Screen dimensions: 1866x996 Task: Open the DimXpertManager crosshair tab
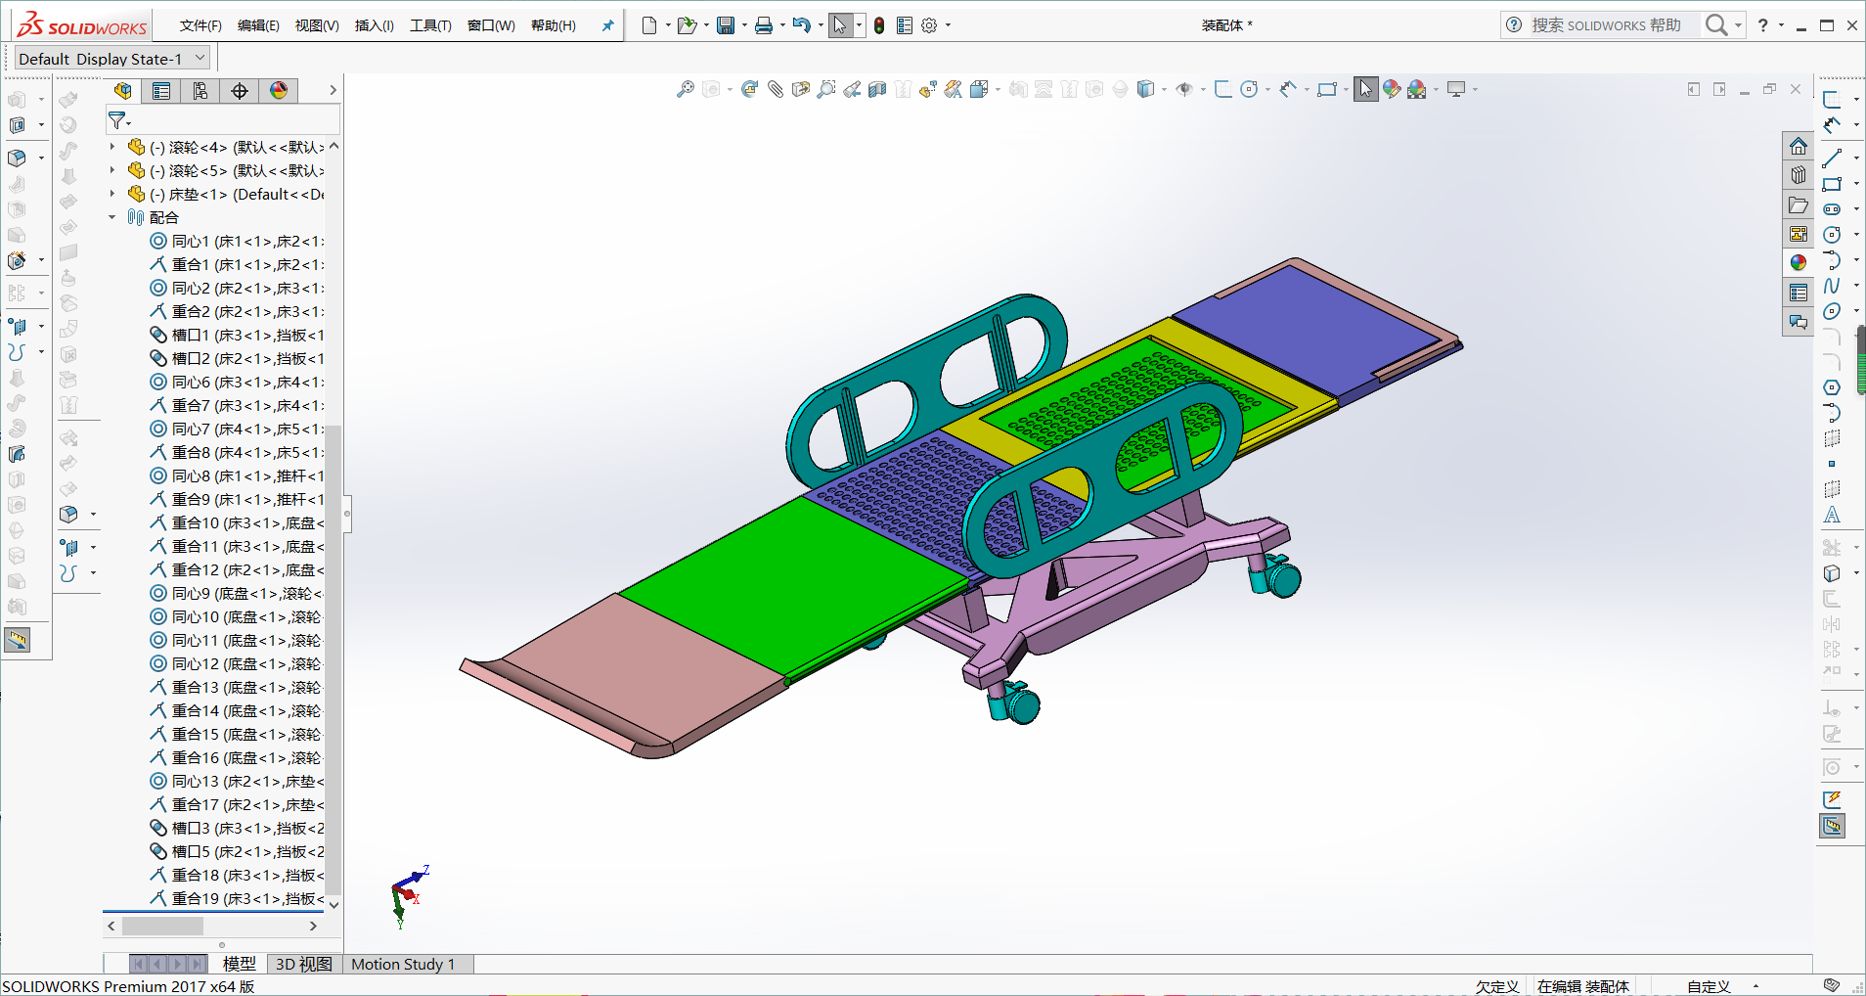pos(240,91)
